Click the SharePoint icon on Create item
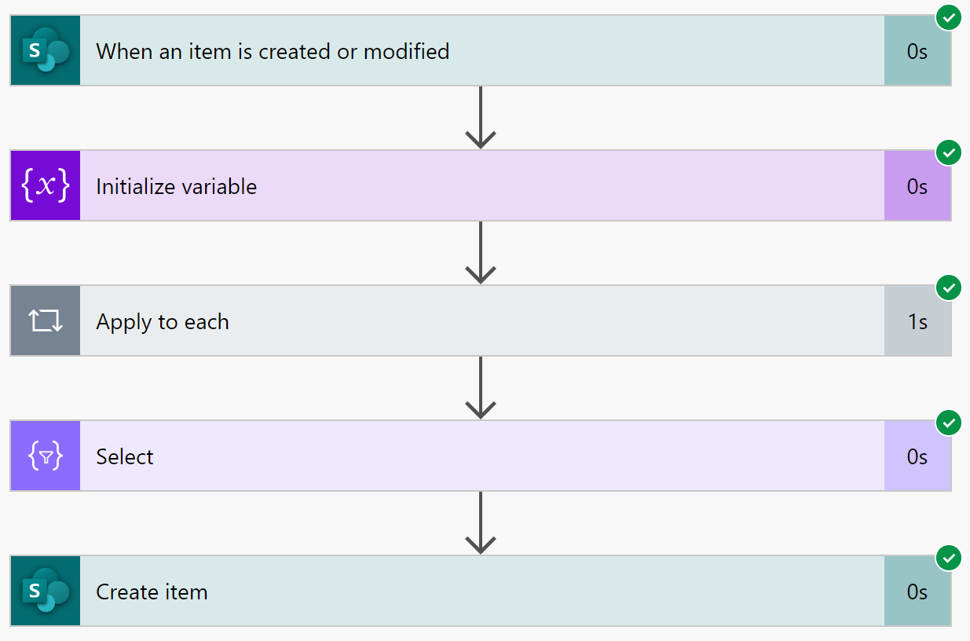 point(46,592)
